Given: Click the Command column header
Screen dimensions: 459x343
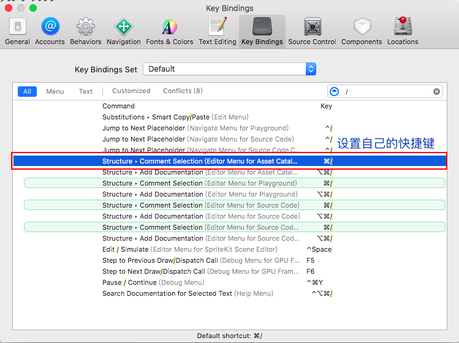Looking at the screenshot, I should (118, 106).
